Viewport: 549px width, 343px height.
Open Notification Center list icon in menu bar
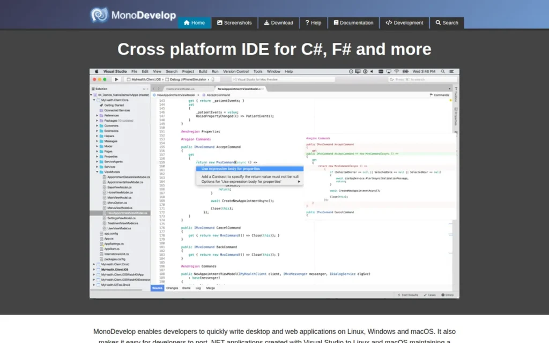(451, 71)
